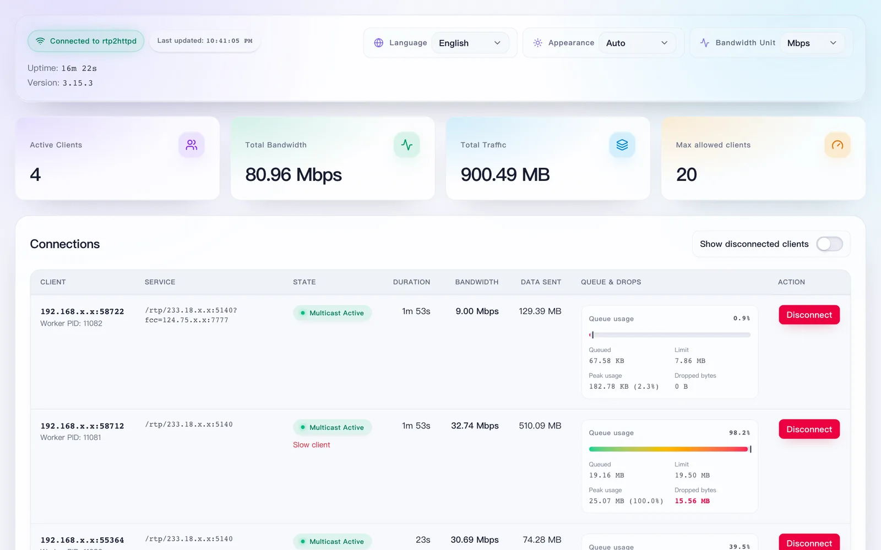Click the DATA SENT column header

[x=541, y=282]
